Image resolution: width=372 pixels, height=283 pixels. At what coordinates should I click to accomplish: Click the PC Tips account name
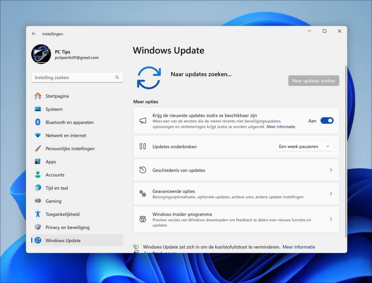(62, 52)
